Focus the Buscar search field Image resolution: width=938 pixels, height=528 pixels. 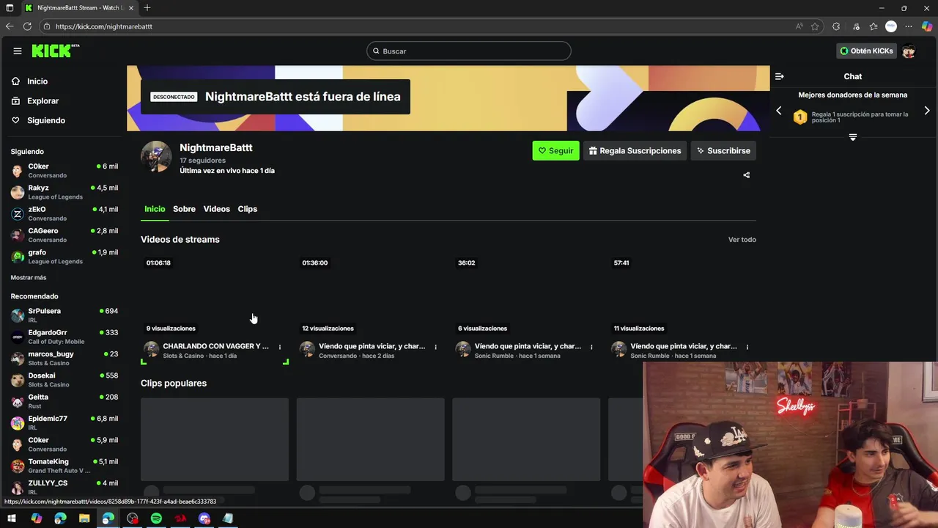pyautogui.click(x=469, y=51)
